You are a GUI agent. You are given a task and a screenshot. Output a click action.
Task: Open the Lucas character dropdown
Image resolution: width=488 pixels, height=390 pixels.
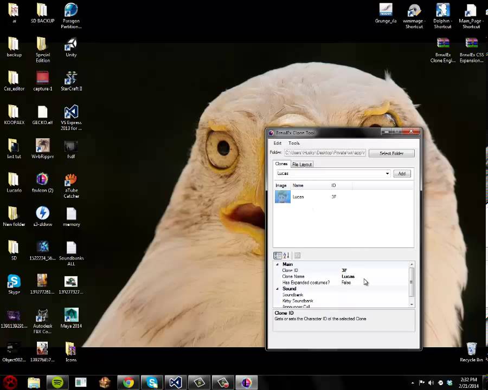click(x=387, y=173)
